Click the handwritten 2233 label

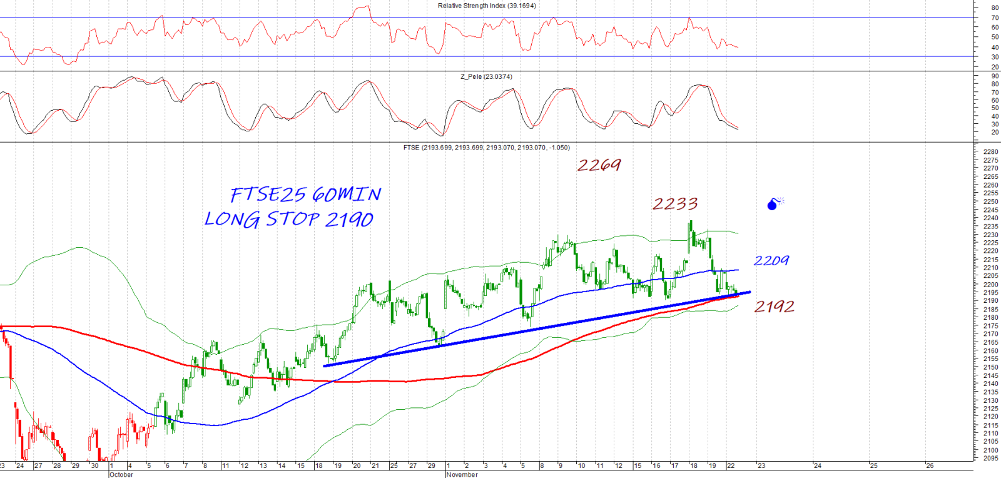[675, 203]
